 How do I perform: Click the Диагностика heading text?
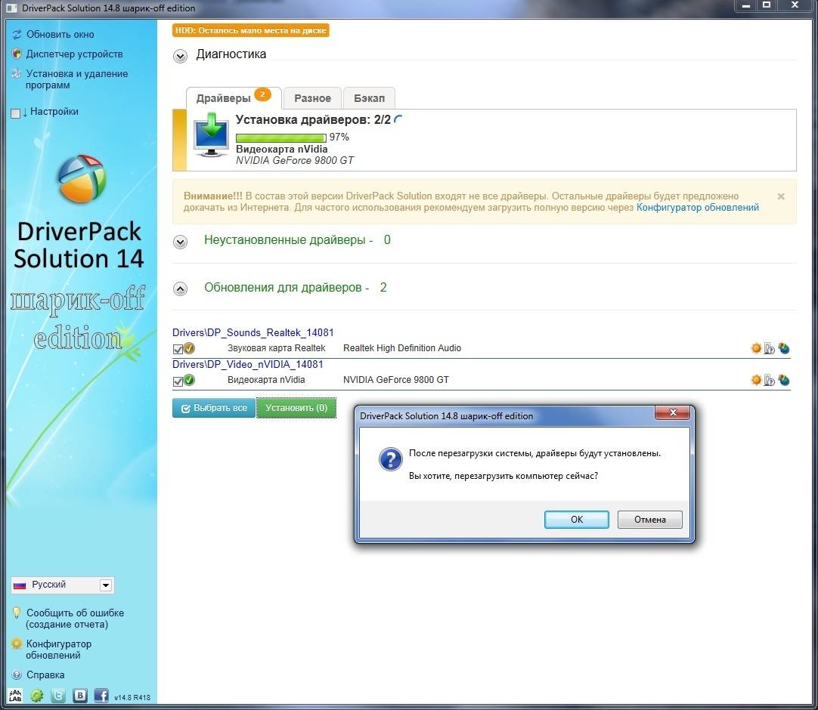tap(231, 54)
